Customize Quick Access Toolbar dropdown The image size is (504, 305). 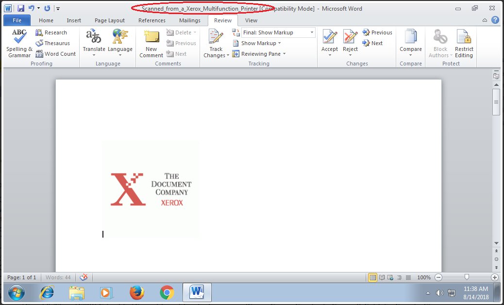pyautogui.click(x=58, y=8)
